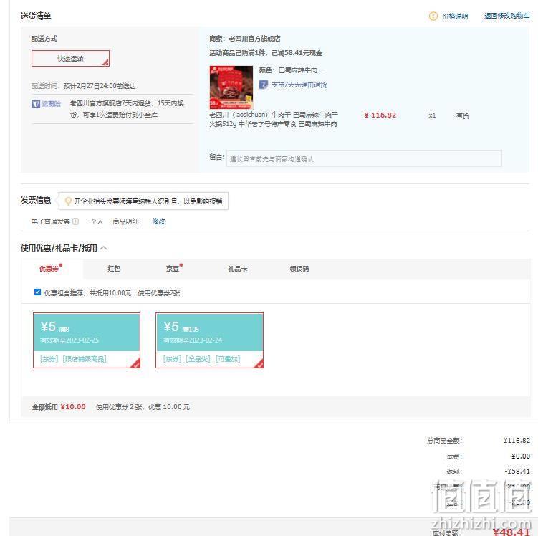
Task: Deselect the ¥5 满105 all-category coupon
Action: tap(210, 340)
